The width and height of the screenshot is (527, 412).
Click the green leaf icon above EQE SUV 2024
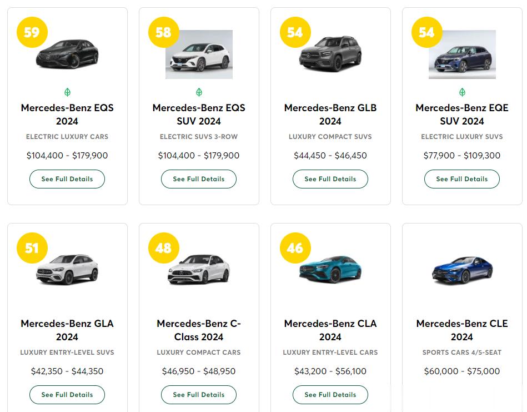pos(462,92)
